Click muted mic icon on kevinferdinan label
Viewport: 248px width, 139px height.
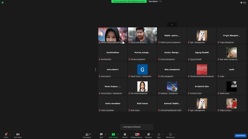pos(100,59)
